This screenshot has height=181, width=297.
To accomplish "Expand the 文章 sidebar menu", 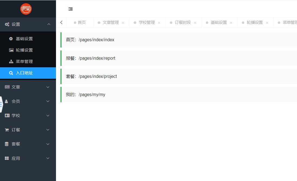I will (x=48, y=87).
